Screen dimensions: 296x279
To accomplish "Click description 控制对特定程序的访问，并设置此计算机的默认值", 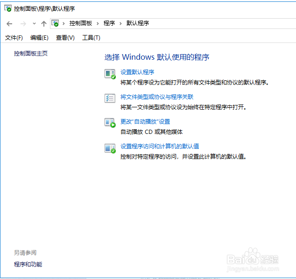I will pyautogui.click(x=183, y=157).
